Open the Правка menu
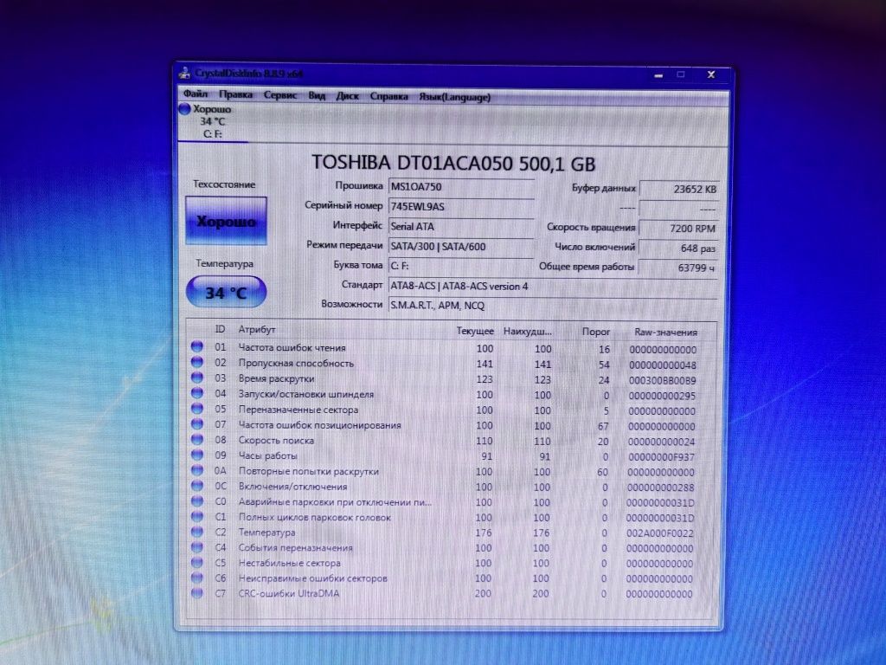This screenshot has height=665, width=886. [x=235, y=94]
